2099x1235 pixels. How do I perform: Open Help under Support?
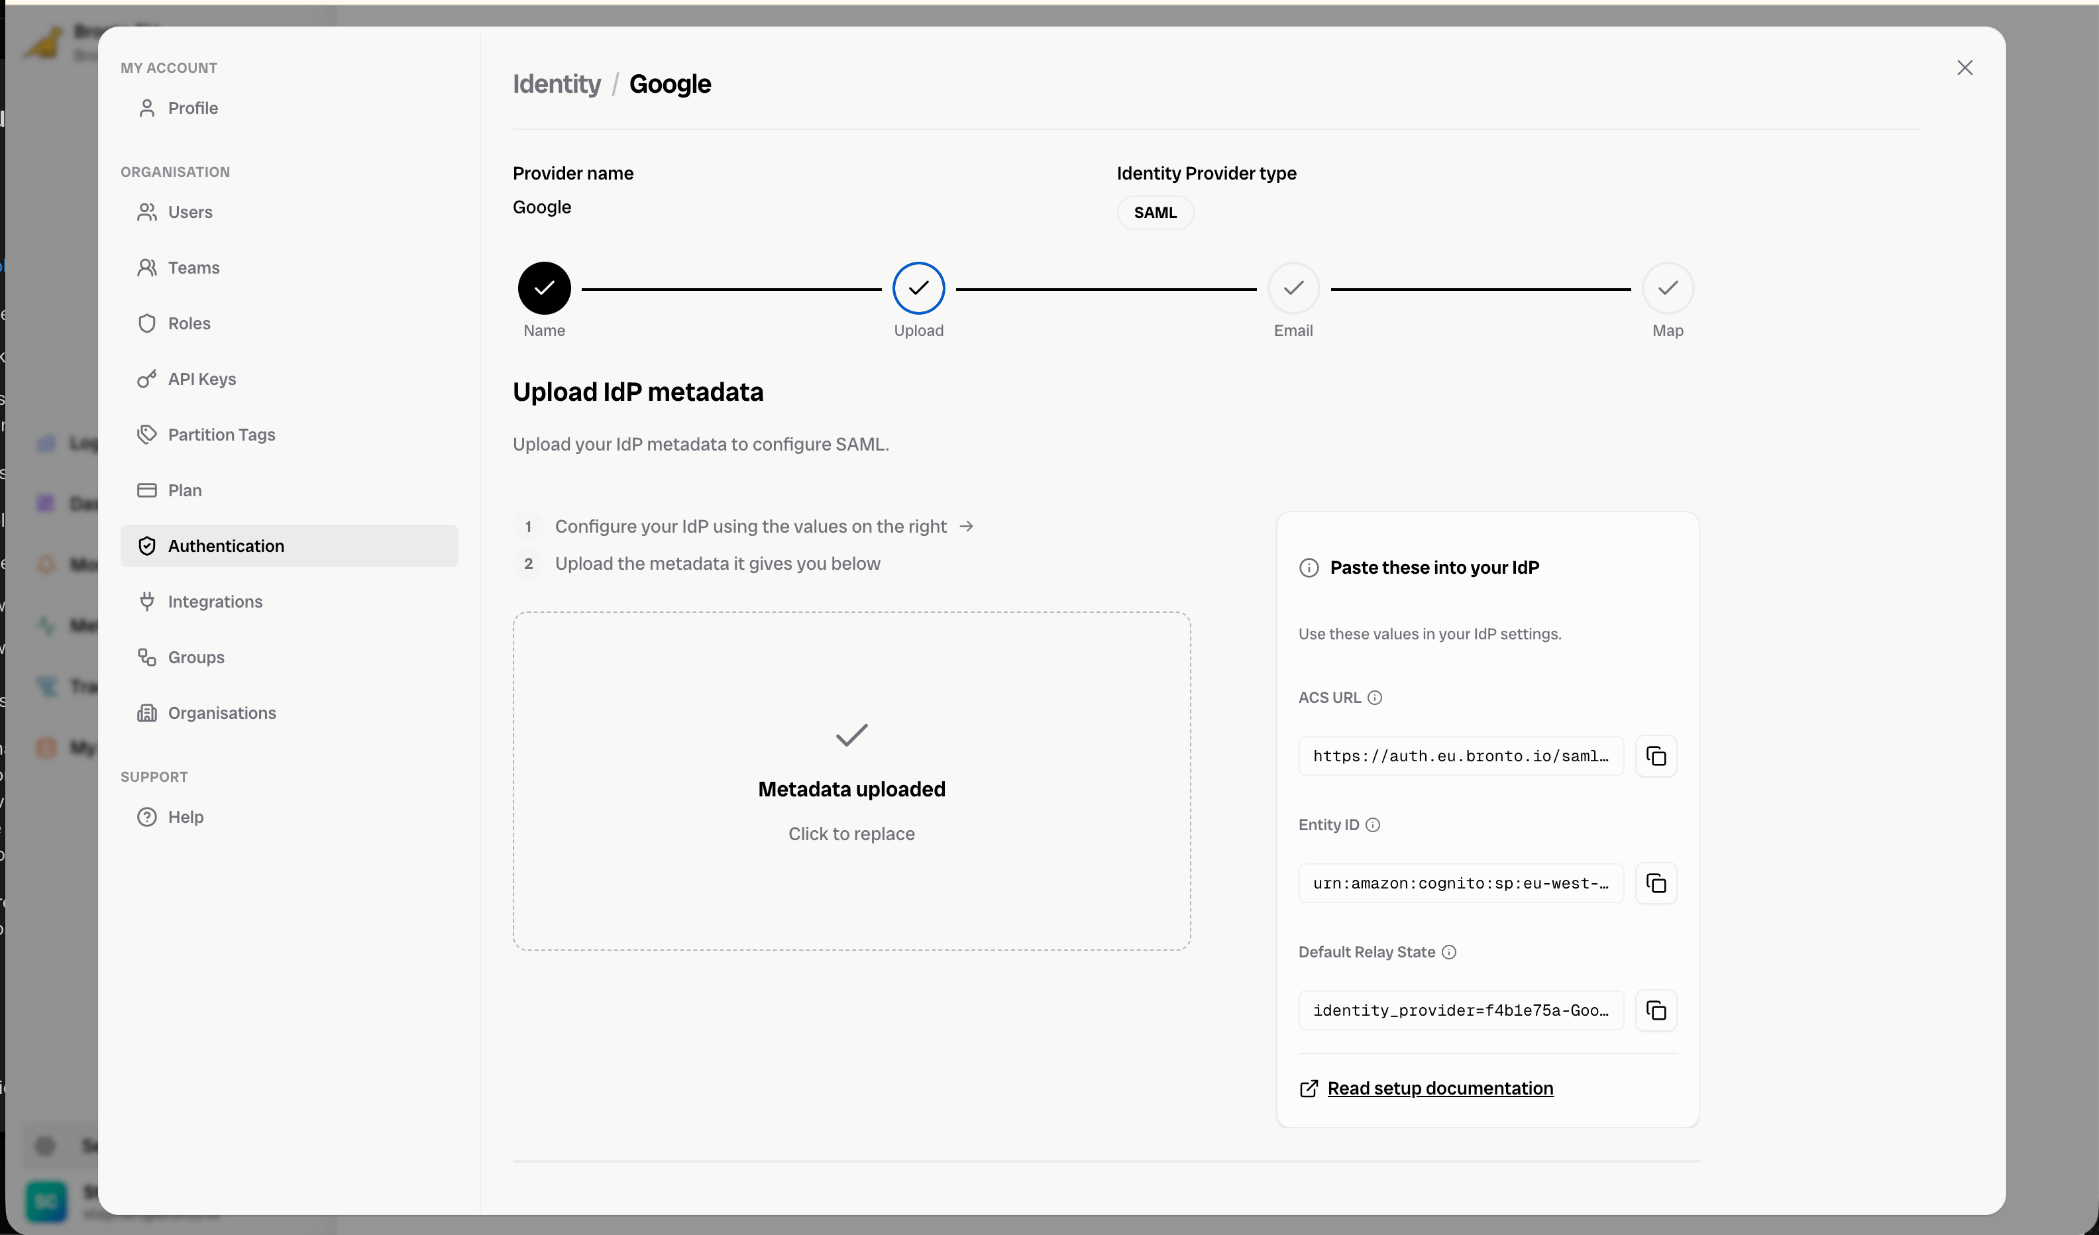288,817
